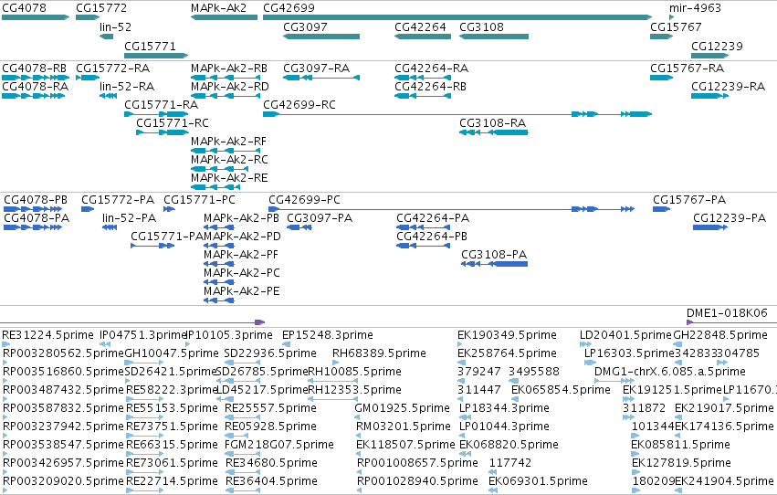Select transcript CG15771-RC
This screenshot has width=777, height=495.
click(x=173, y=123)
